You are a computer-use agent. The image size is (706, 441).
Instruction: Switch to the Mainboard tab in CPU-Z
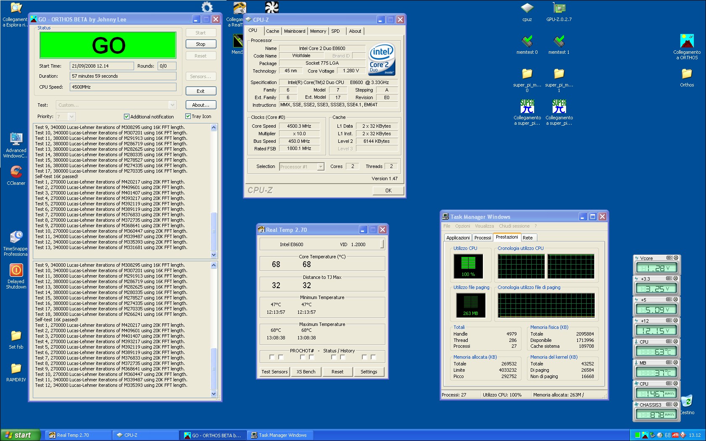click(x=295, y=31)
